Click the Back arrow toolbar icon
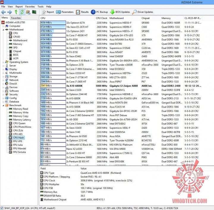Viewport: 214px width, 210px height. pyautogui.click(x=3, y=12)
